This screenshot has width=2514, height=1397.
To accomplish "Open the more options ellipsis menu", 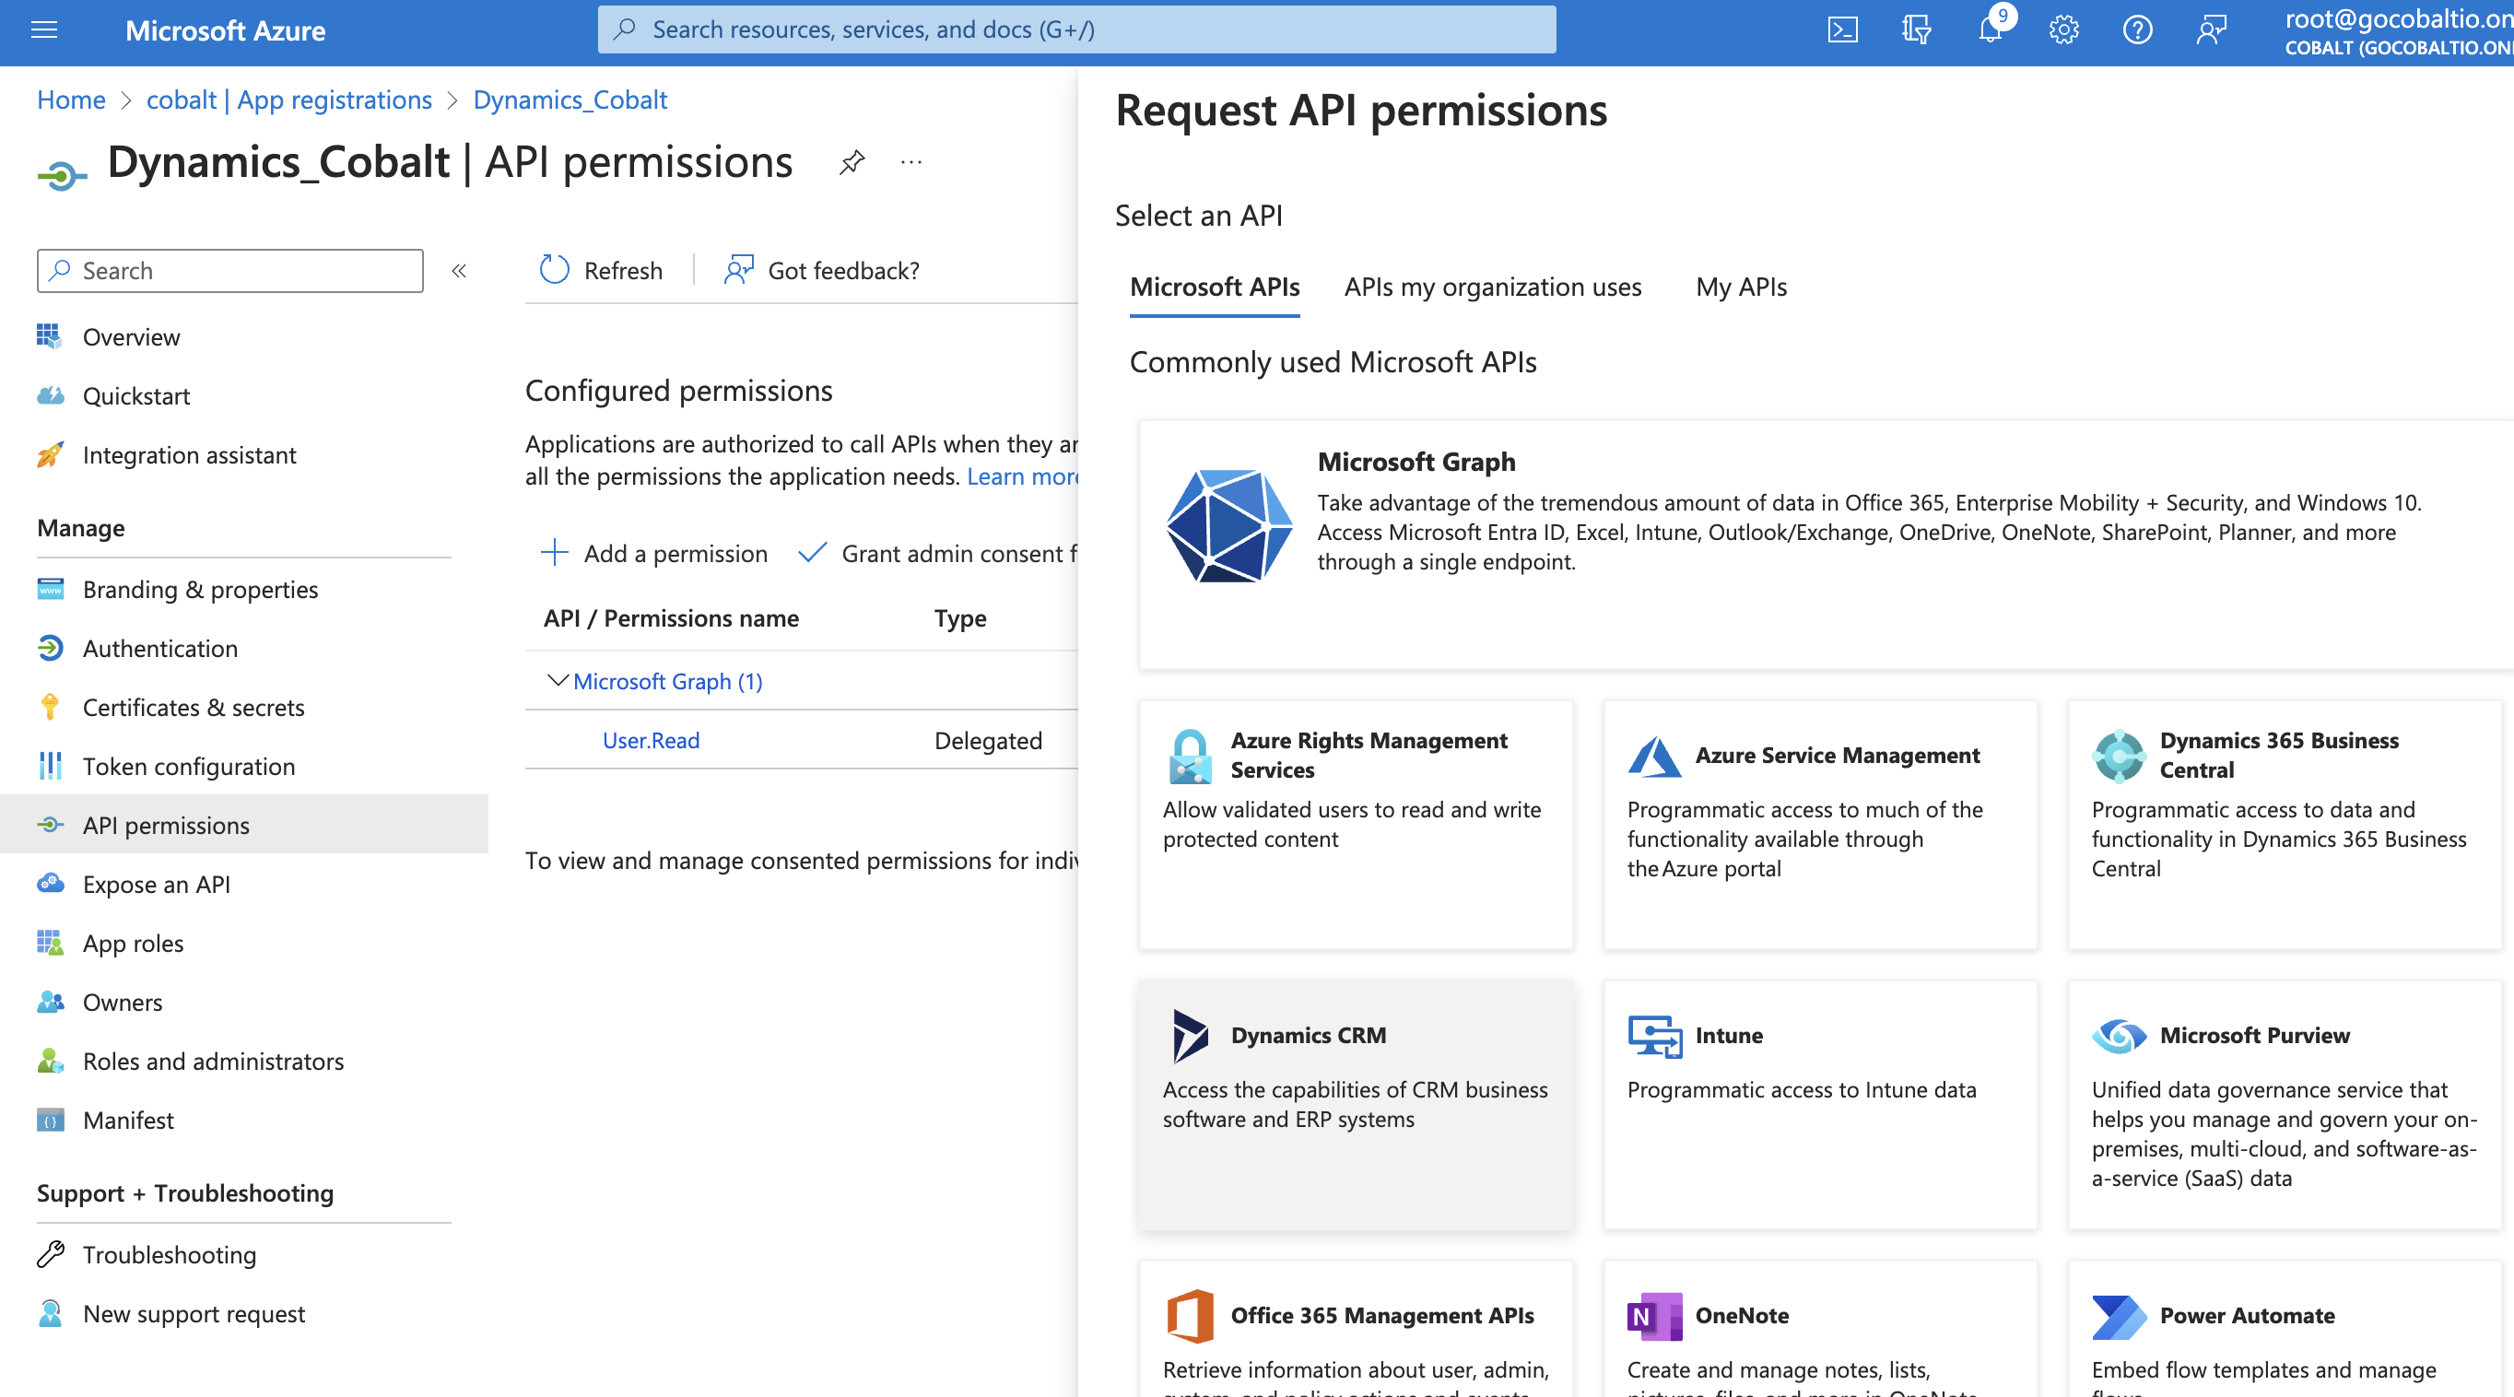I will 910,162.
